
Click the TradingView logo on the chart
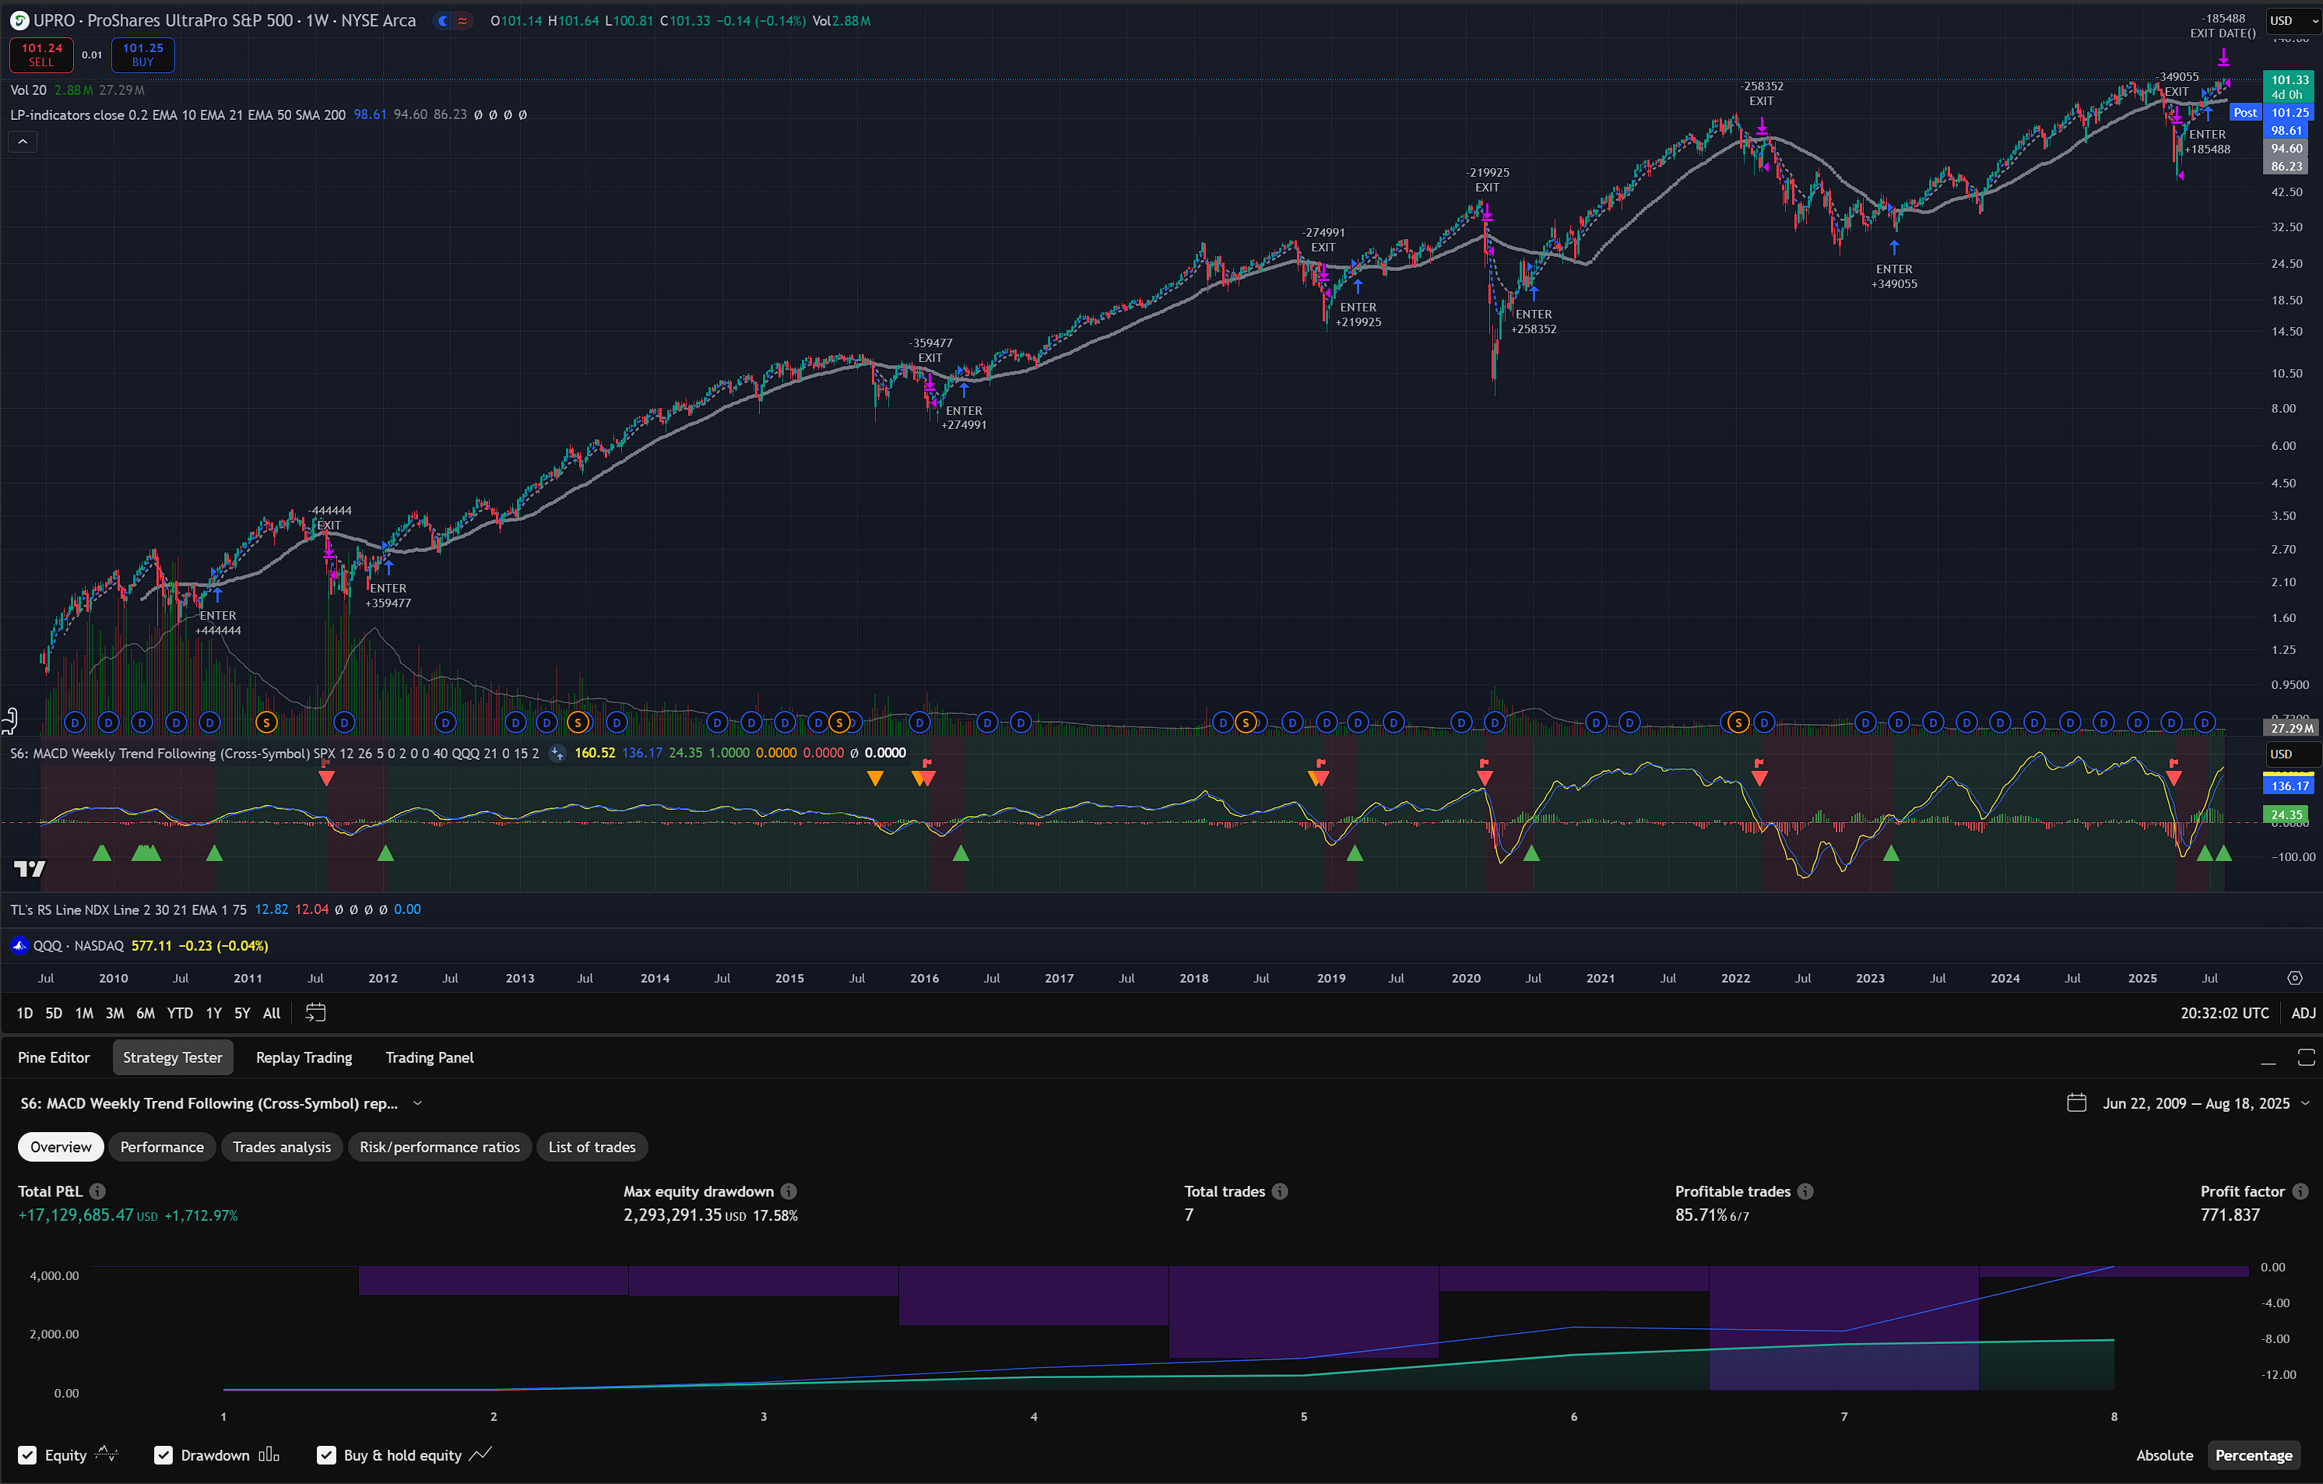(x=30, y=868)
